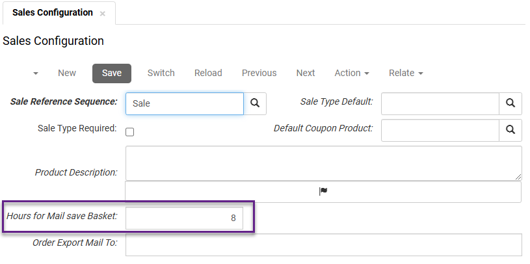Expand the Relate dropdown menu
530x264 pixels.
[x=406, y=73]
